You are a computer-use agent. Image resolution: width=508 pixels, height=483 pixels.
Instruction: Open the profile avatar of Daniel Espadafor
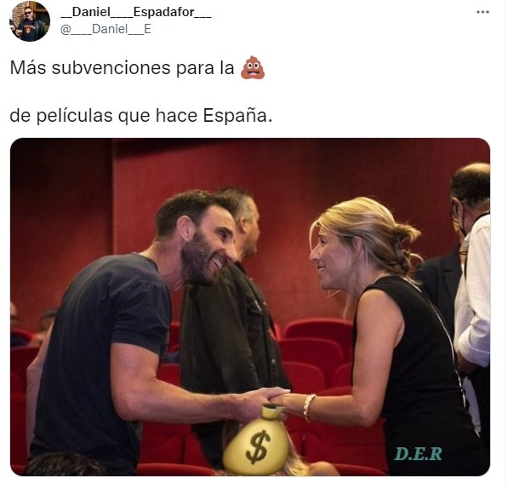[x=30, y=21]
